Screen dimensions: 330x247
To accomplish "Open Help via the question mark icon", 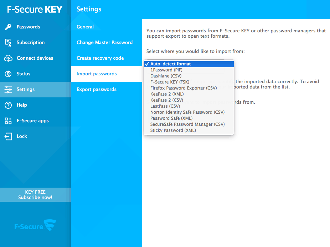I will click(x=8, y=105).
